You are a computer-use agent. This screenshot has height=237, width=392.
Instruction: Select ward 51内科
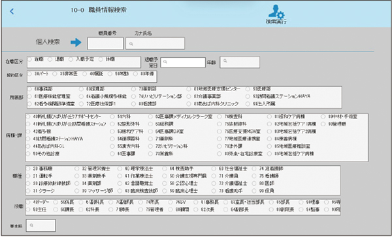(x=112, y=117)
